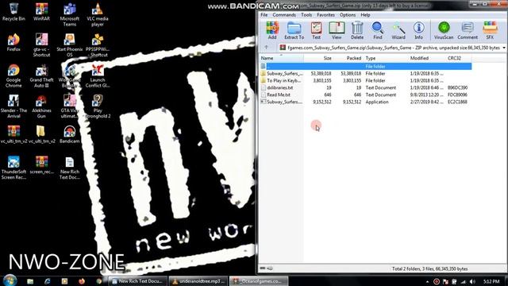The width and height of the screenshot is (508, 286).
Task: Click the Extract To toolbar icon
Action: (x=294, y=30)
